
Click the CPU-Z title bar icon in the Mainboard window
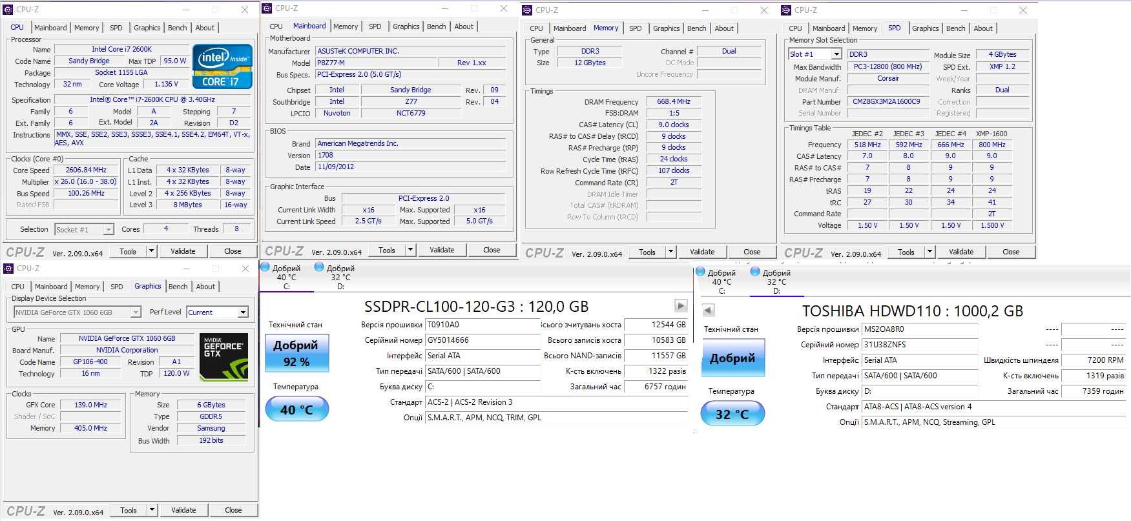click(267, 8)
